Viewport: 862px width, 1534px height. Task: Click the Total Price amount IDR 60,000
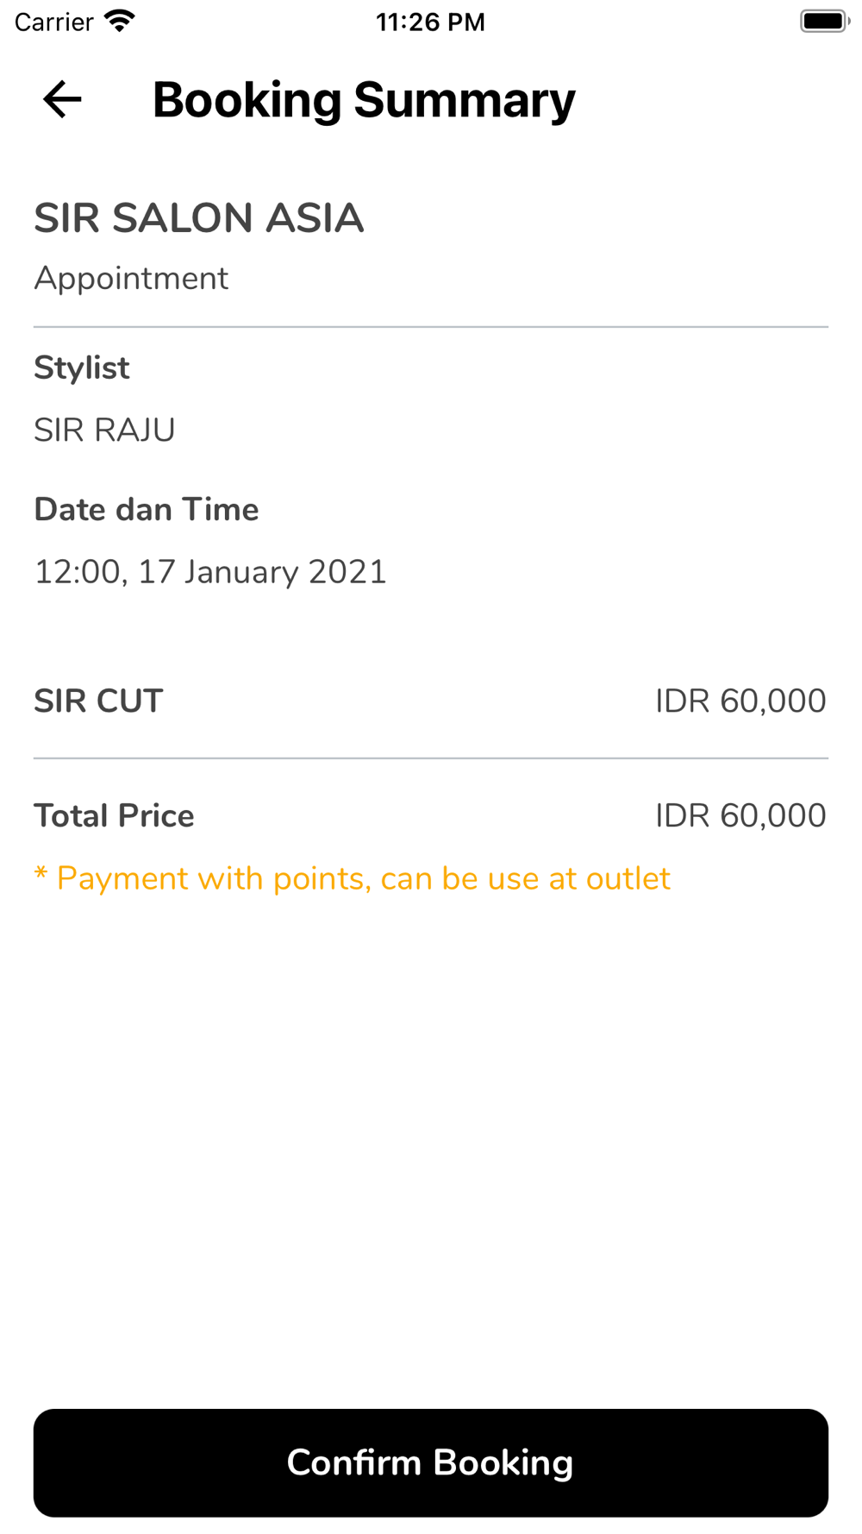[740, 816]
